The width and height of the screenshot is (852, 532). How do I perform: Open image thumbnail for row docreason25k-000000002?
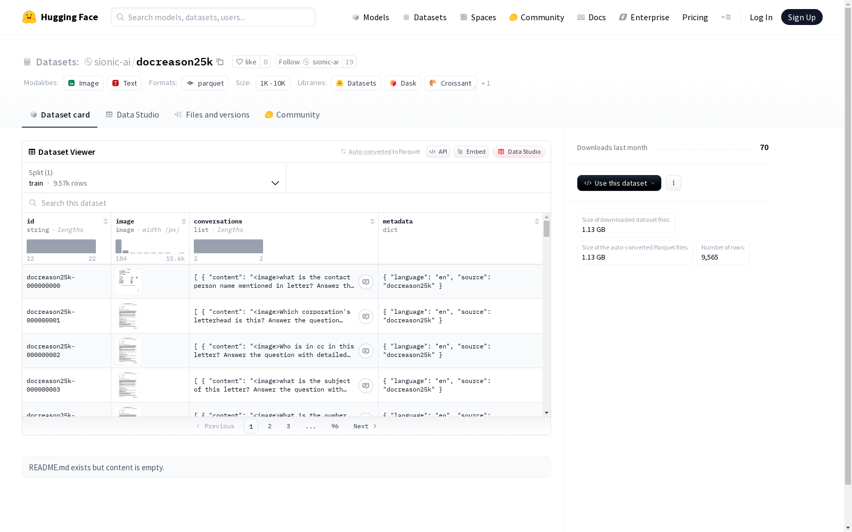tap(128, 351)
